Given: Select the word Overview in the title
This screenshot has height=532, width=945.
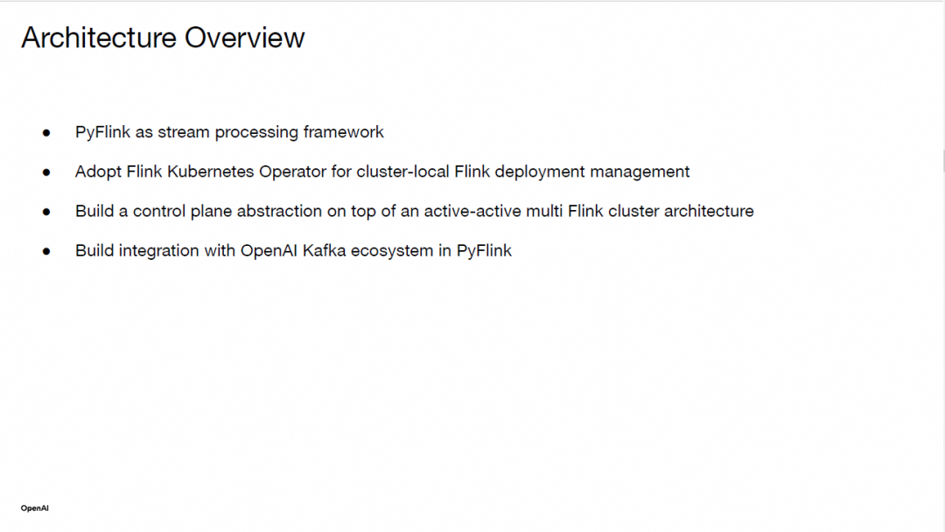Looking at the screenshot, I should [245, 38].
